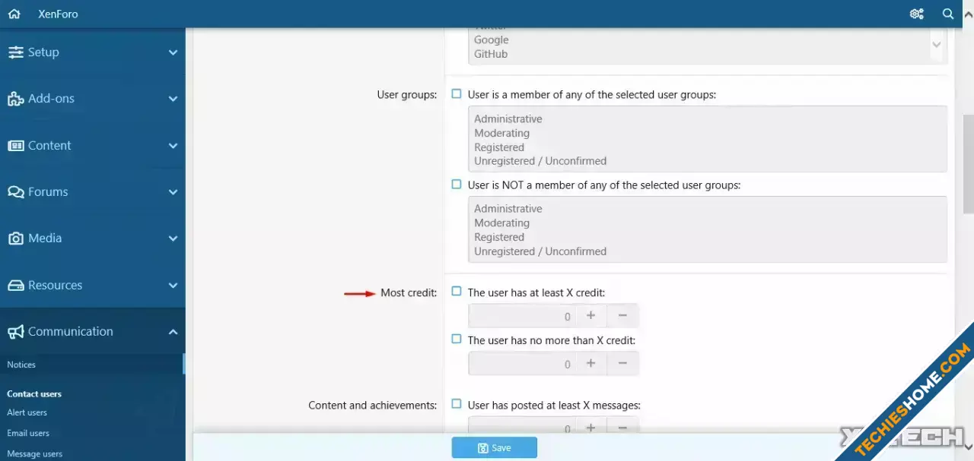Select the Resources drive icon
The image size is (974, 461).
click(x=15, y=286)
